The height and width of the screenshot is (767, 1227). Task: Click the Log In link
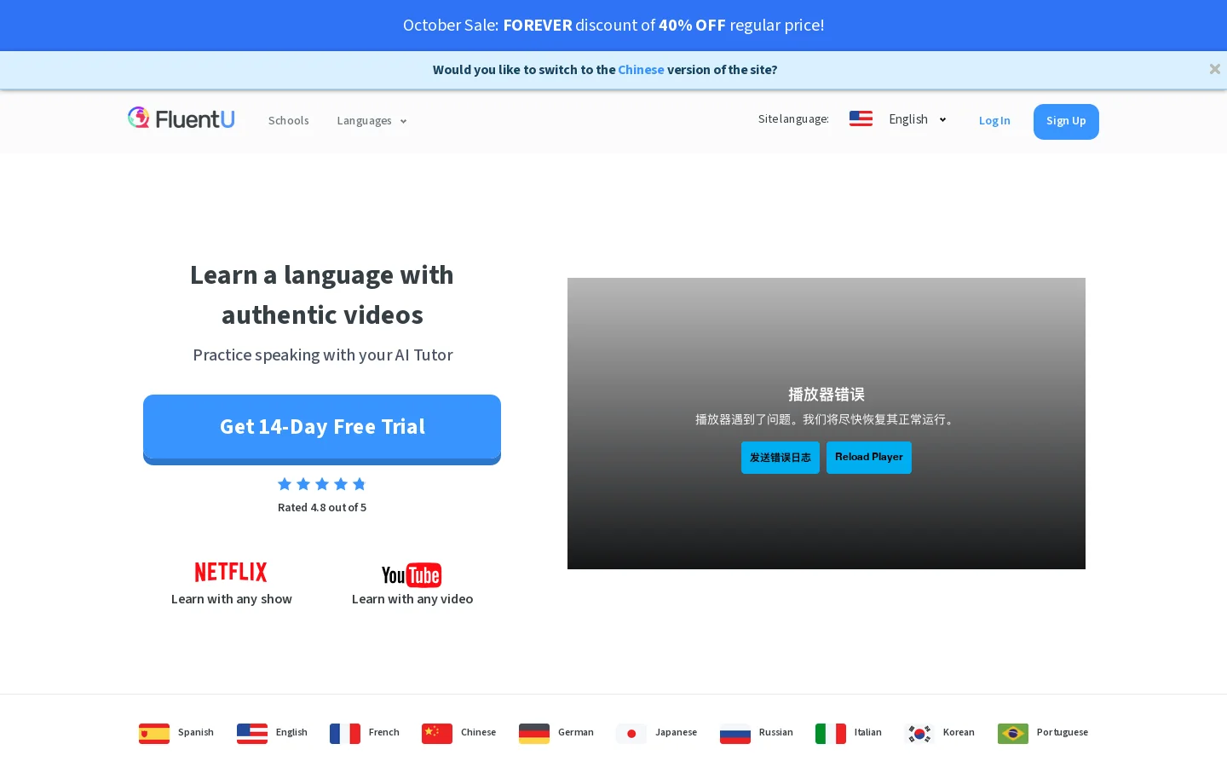[994, 121]
